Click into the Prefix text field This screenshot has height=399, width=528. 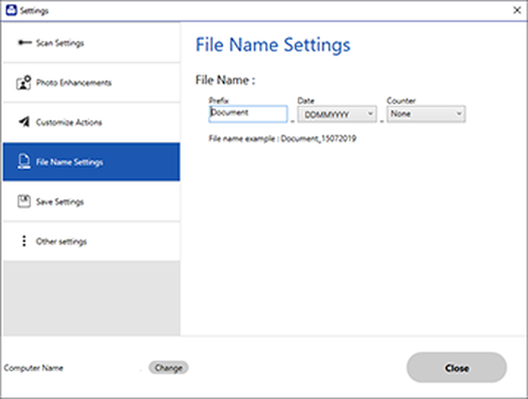tap(248, 114)
